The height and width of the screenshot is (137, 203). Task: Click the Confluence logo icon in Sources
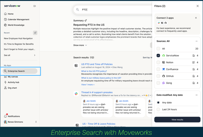[x=163, y=69]
